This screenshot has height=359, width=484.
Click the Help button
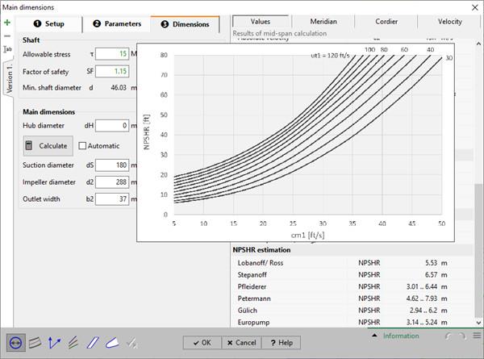(280, 342)
